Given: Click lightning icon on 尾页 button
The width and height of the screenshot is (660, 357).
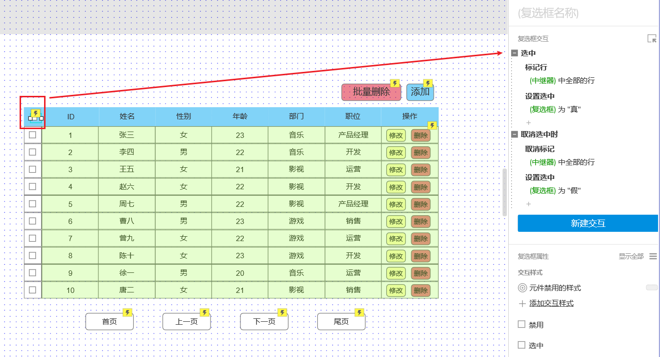Looking at the screenshot, I should point(359,312).
